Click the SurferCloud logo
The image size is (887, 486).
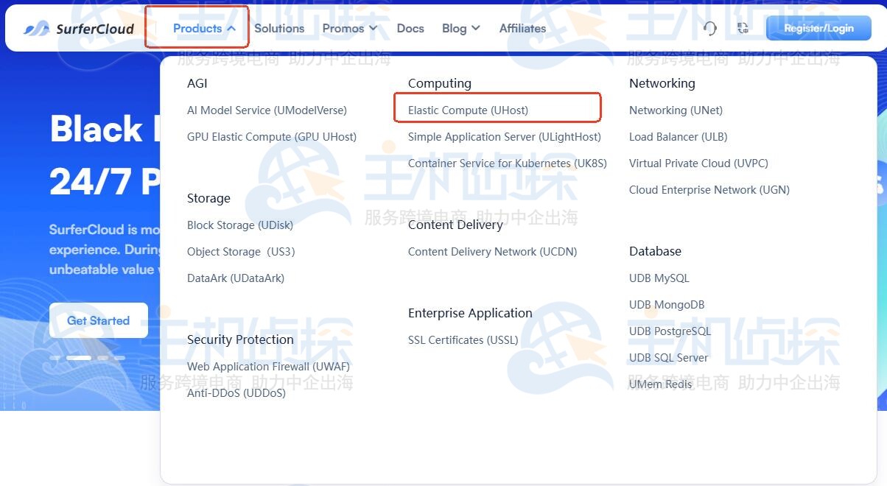(79, 29)
